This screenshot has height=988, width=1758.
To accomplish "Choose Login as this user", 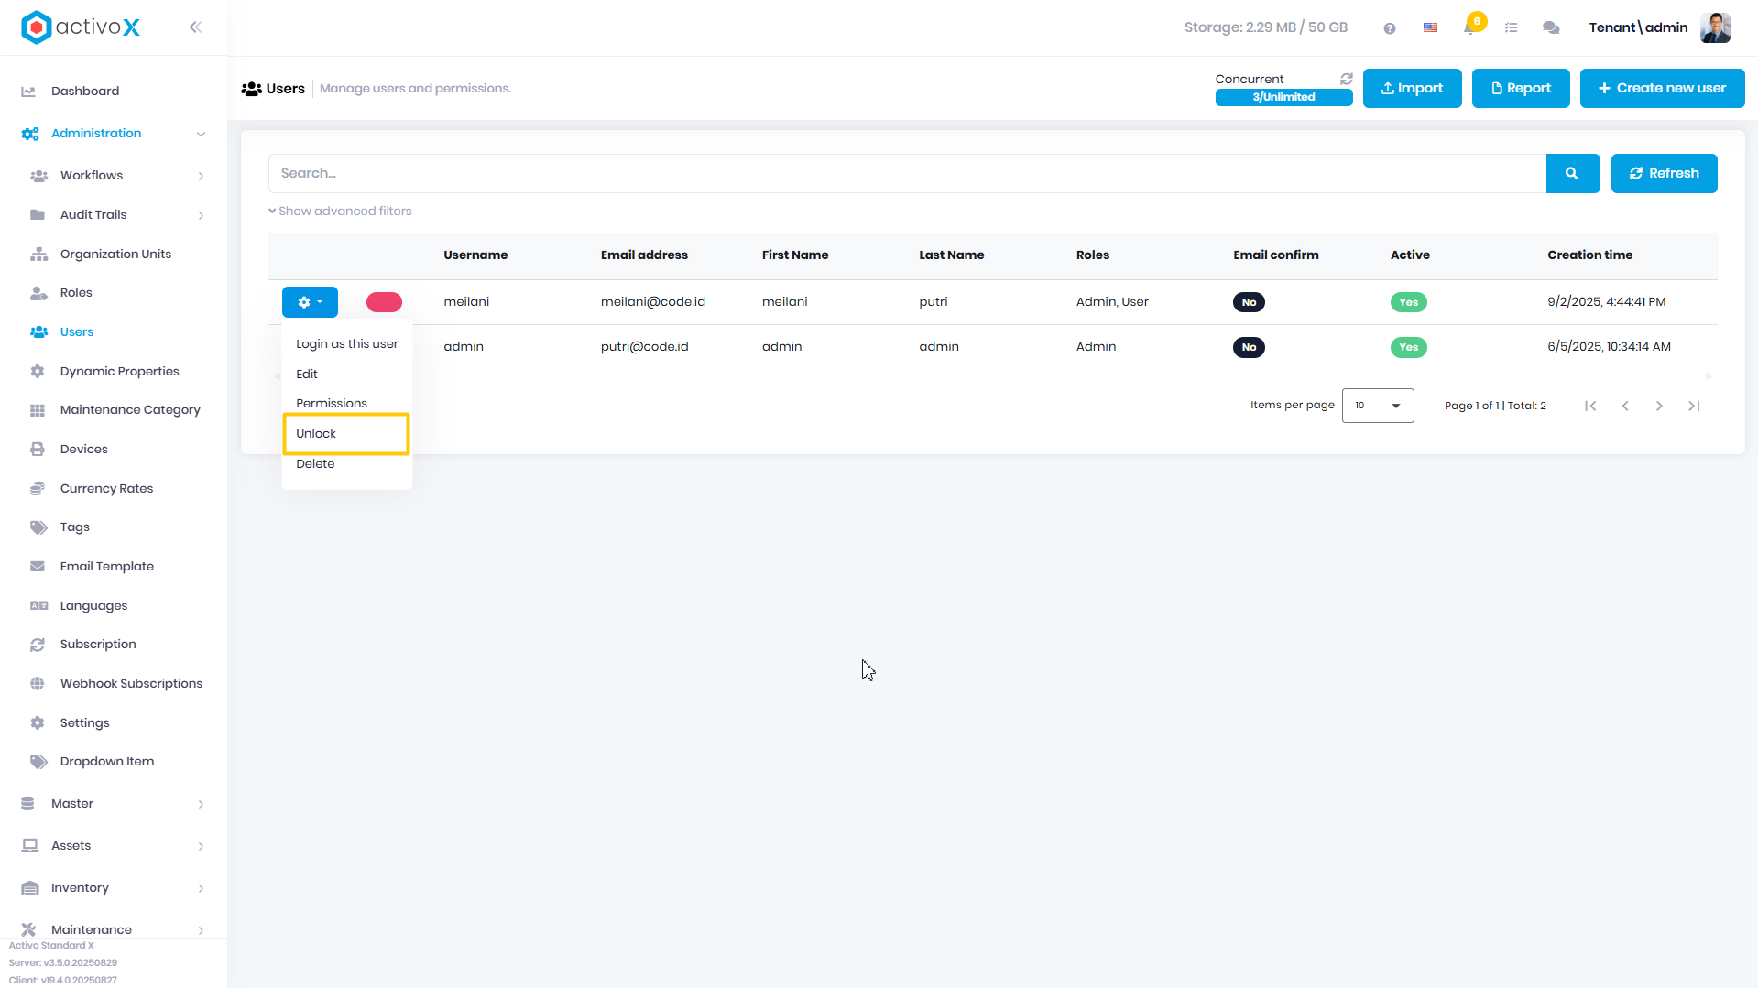I will point(347,344).
